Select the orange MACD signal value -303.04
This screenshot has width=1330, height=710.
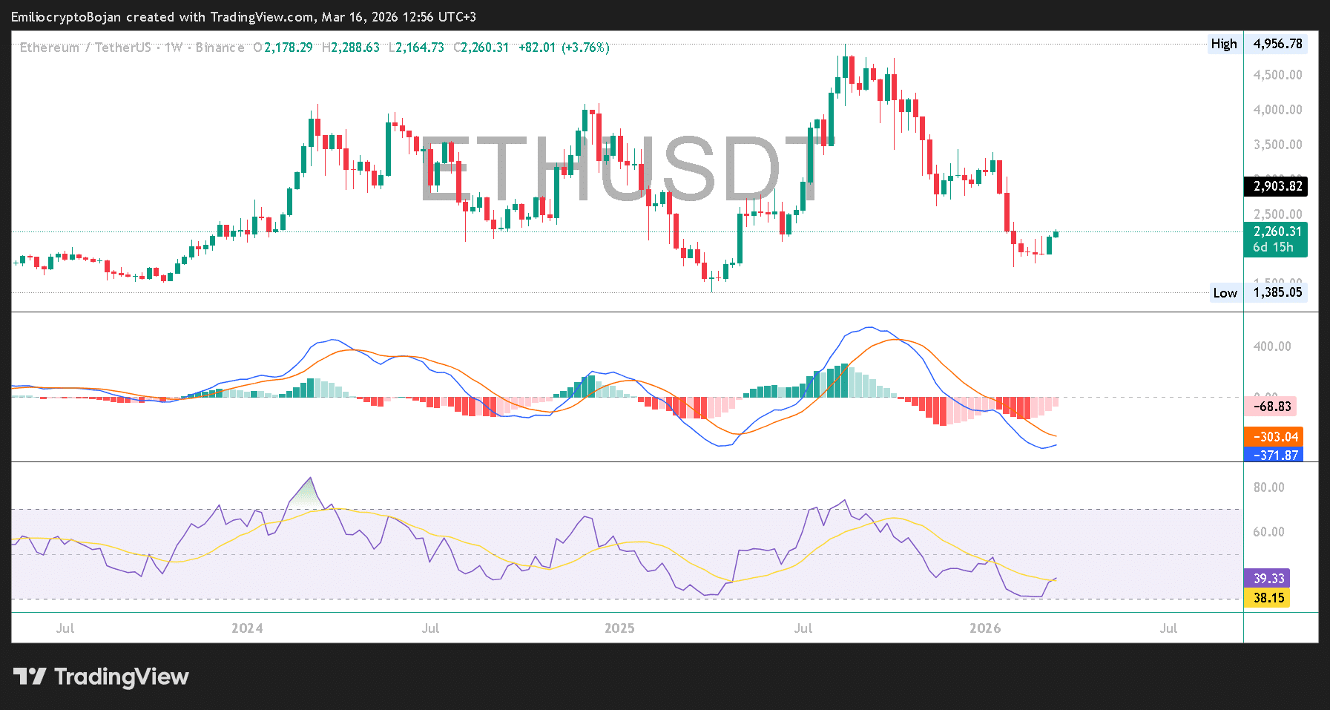pos(1273,437)
